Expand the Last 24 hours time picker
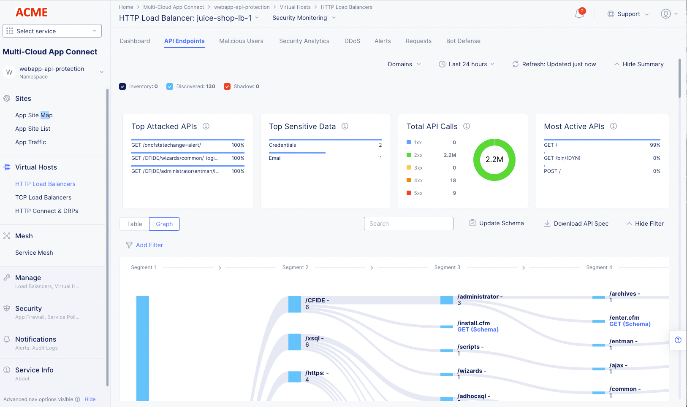Viewport: 687px width, 407px height. [x=467, y=64]
